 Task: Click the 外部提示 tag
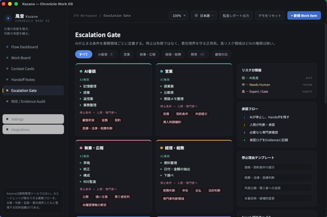[201, 114]
